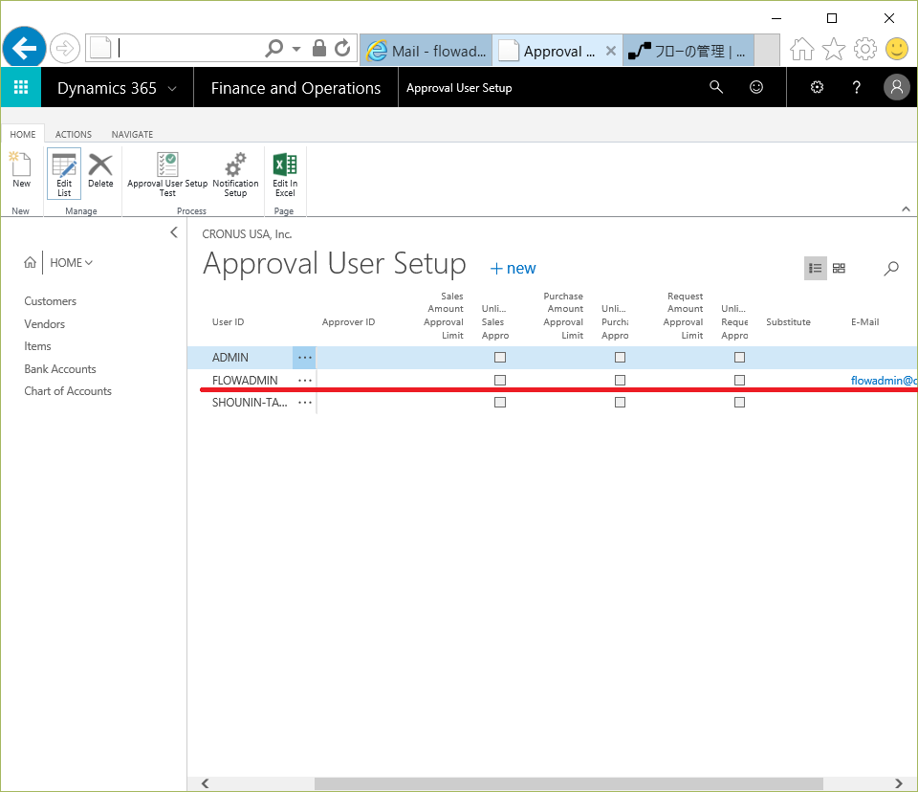Viewport: 918px width, 792px height.
Task: Click the flowadmin e-mail address link
Action: 884,381
